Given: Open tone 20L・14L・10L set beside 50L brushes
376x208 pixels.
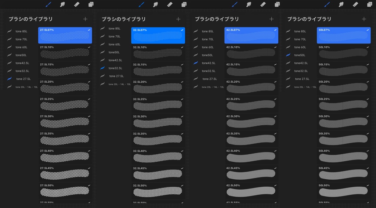Looking at the screenshot, I should pos(301,87).
